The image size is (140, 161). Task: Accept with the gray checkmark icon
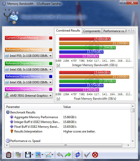tap(87, 155)
